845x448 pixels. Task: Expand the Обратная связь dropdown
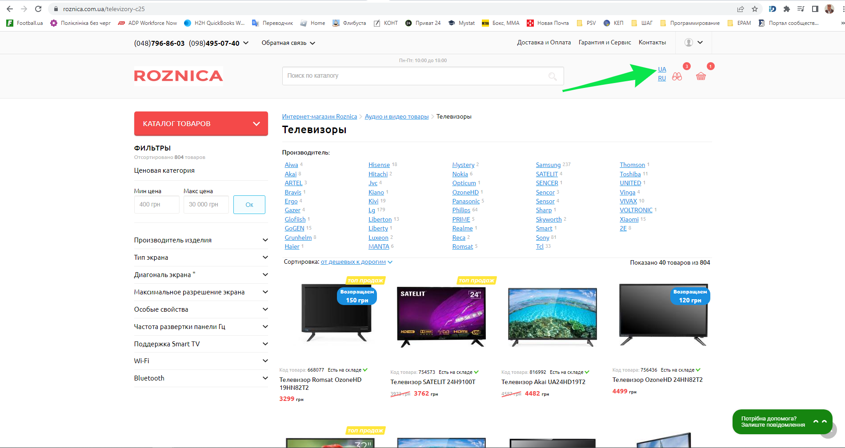[288, 43]
